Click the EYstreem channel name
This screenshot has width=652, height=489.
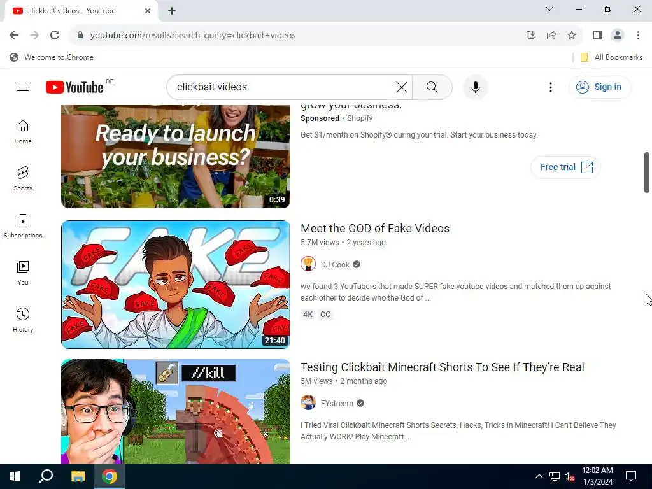337,403
